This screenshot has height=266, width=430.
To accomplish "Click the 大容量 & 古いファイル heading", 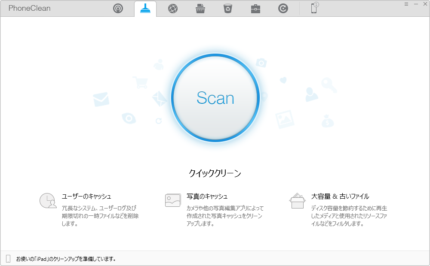I will [x=340, y=196].
